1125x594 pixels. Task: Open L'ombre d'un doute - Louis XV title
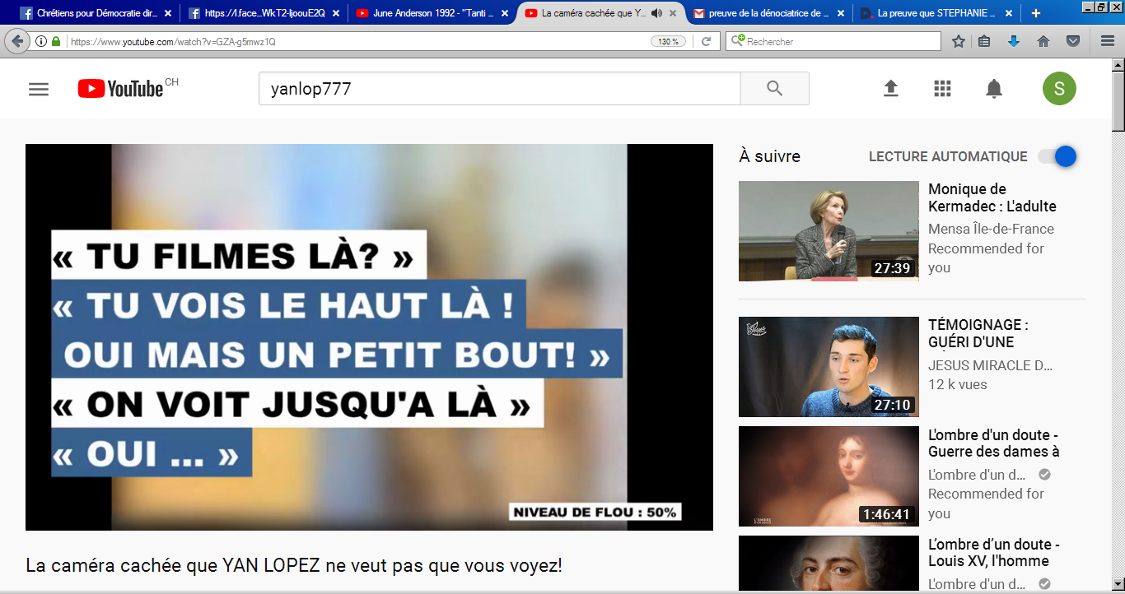point(994,552)
